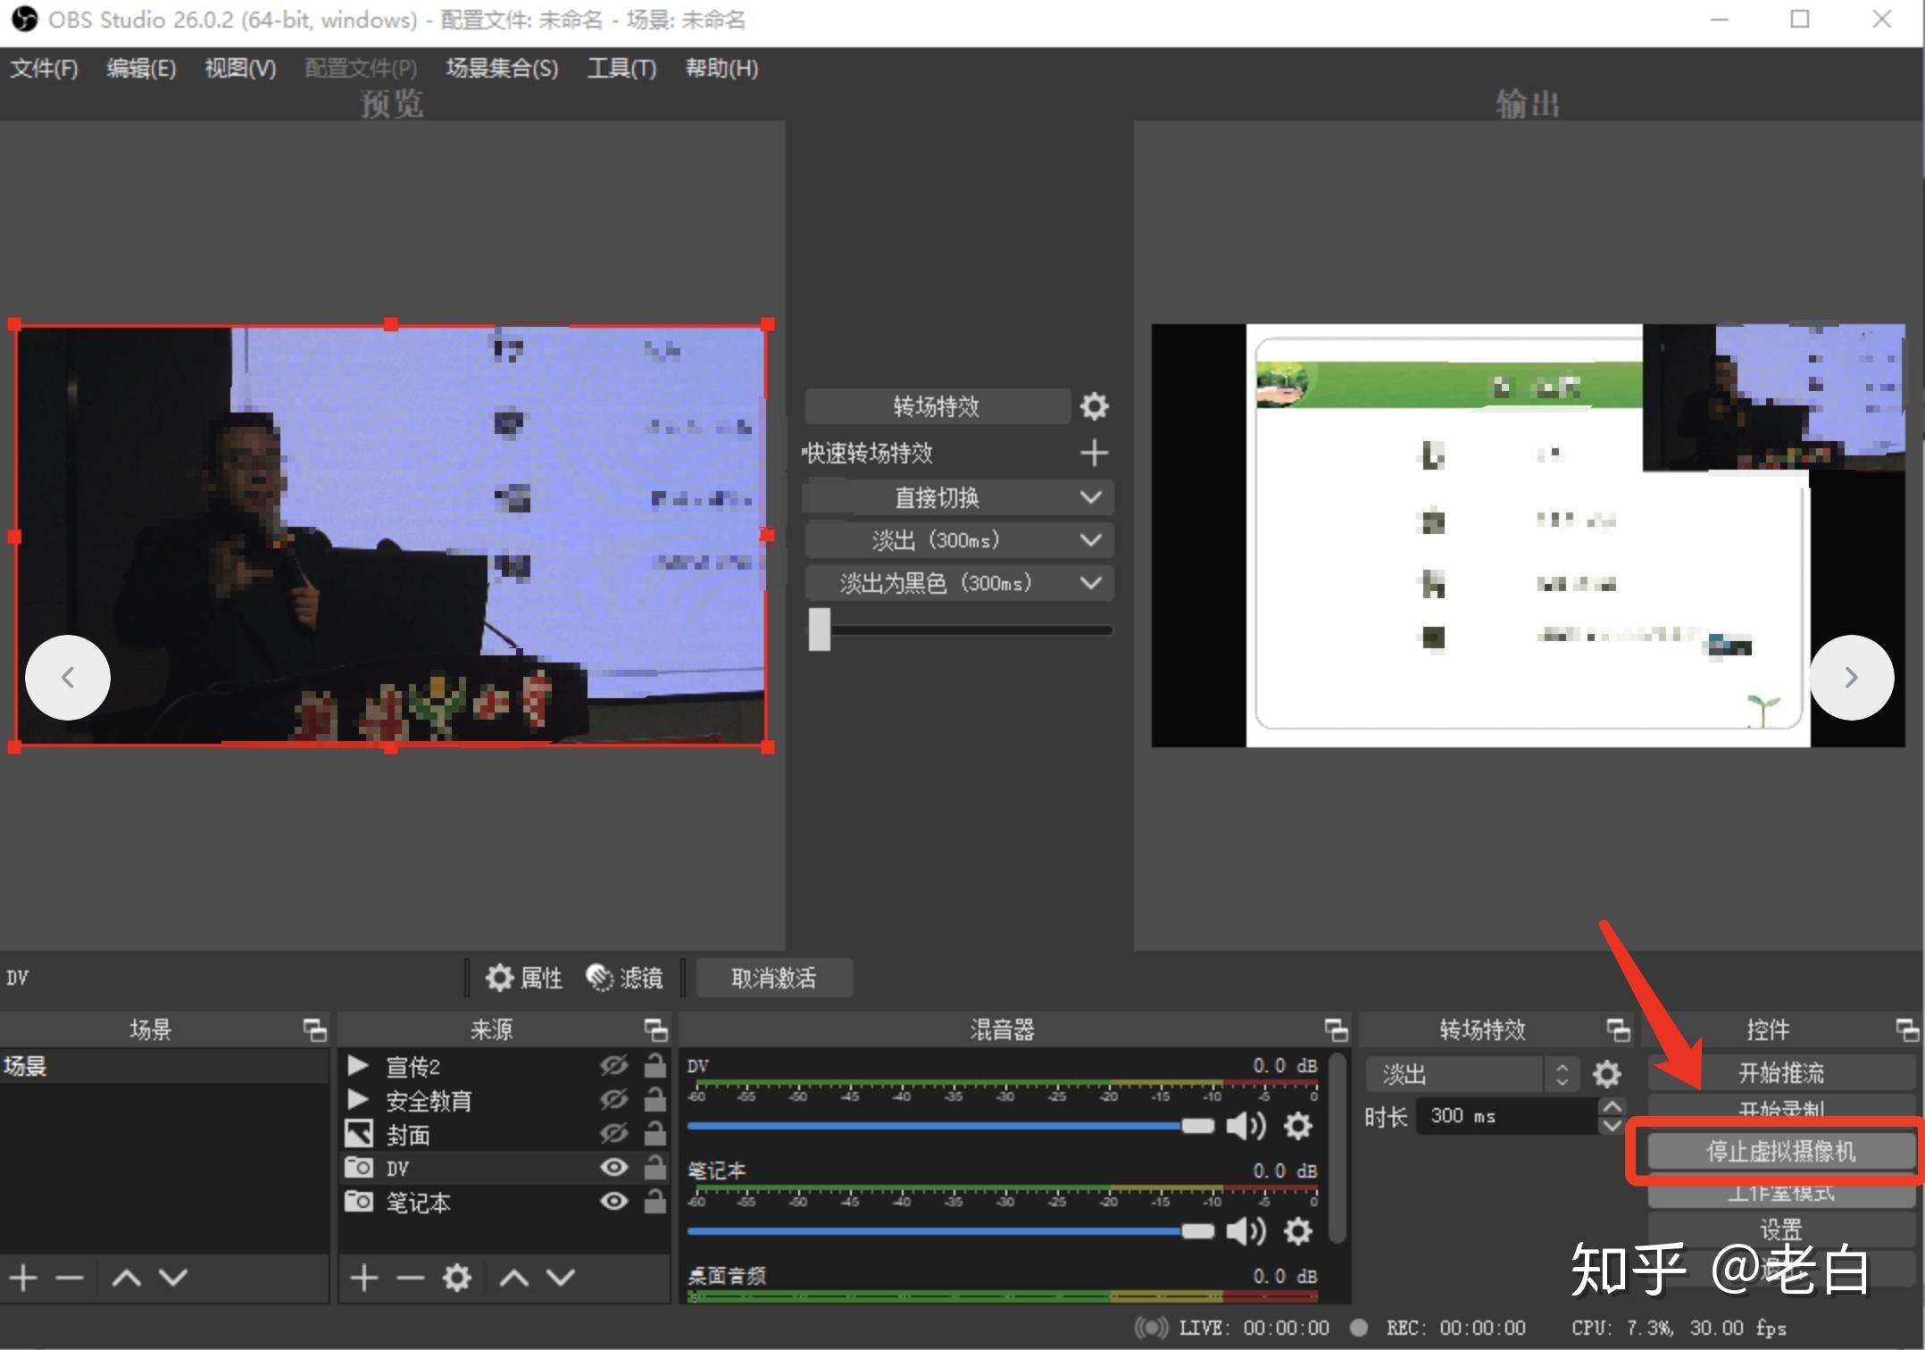The width and height of the screenshot is (1925, 1350).
Task: Open transition settings gear beside 转场特效 button
Action: point(1094,406)
